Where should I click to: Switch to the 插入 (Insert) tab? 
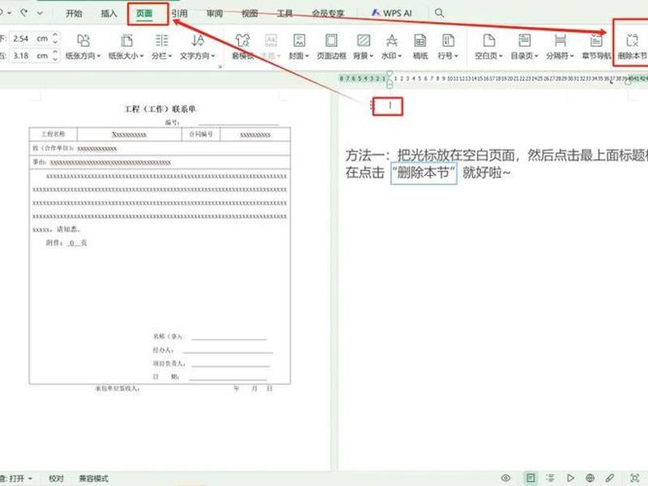coord(109,13)
